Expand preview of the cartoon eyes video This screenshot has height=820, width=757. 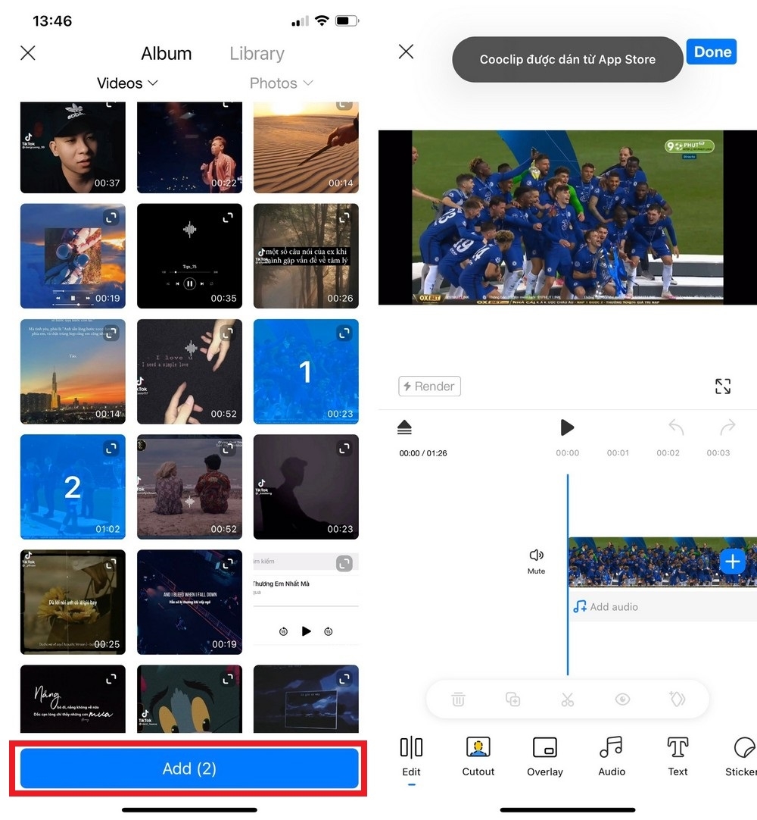[x=228, y=679]
